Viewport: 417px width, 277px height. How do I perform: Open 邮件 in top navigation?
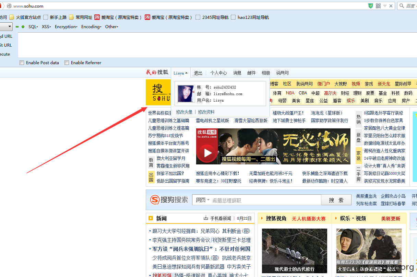(x=251, y=73)
